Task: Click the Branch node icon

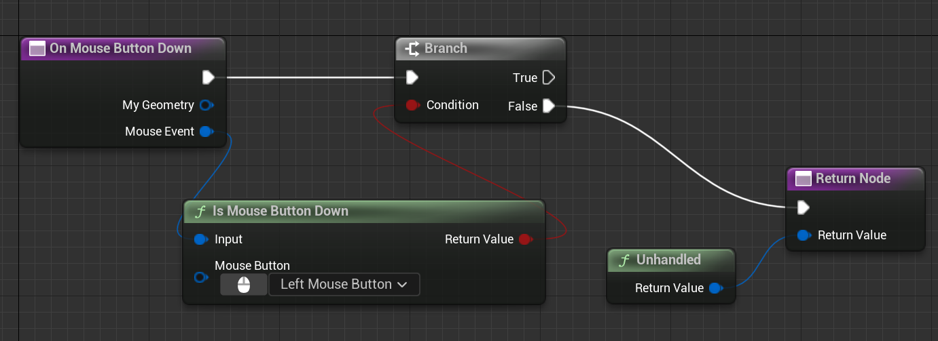Action: coord(412,48)
